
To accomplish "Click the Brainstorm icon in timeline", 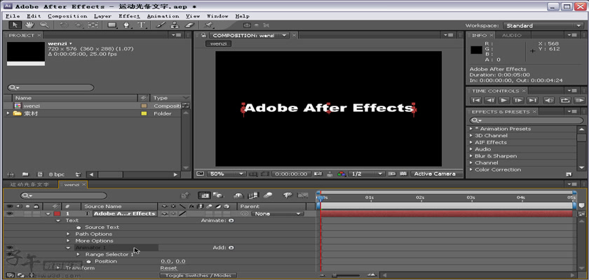I will click(287, 195).
